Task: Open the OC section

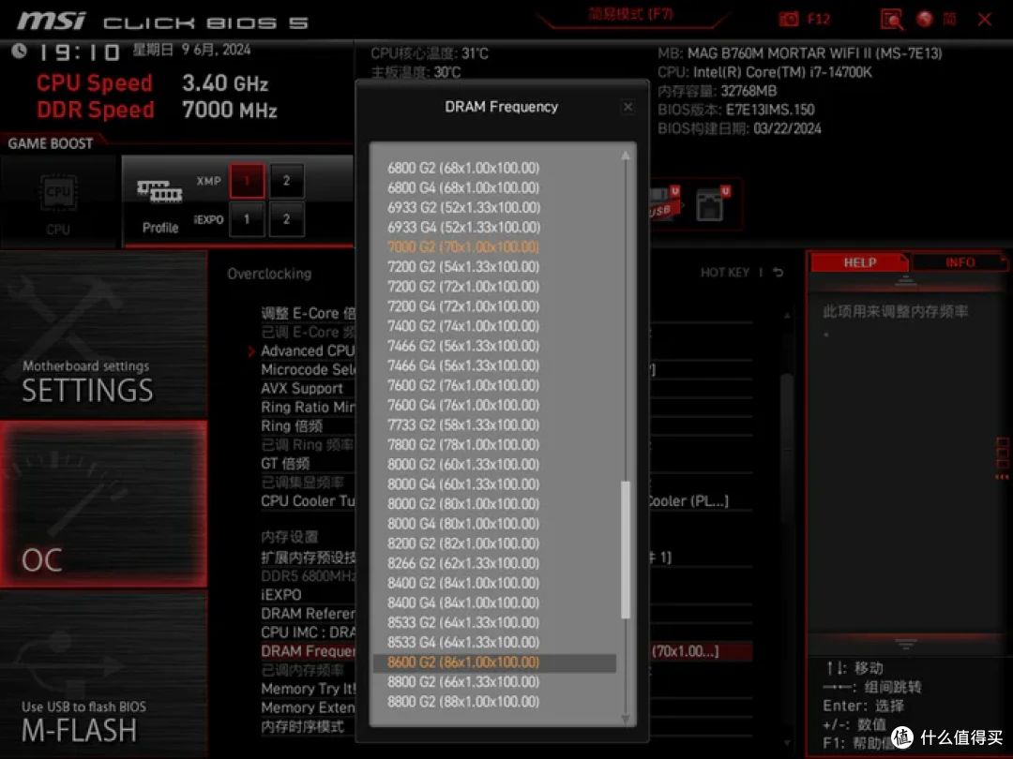Action: 103,504
